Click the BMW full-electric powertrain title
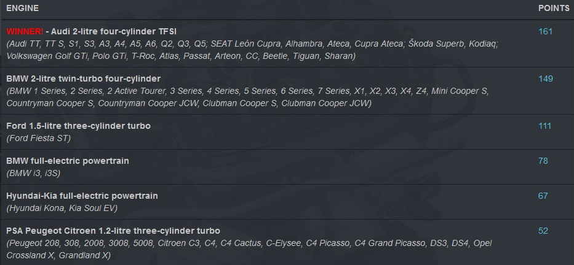 click(68, 161)
